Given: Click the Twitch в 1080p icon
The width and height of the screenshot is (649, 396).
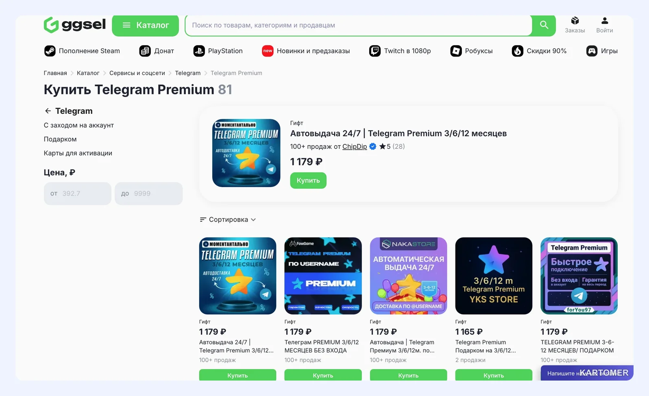Looking at the screenshot, I should 375,51.
